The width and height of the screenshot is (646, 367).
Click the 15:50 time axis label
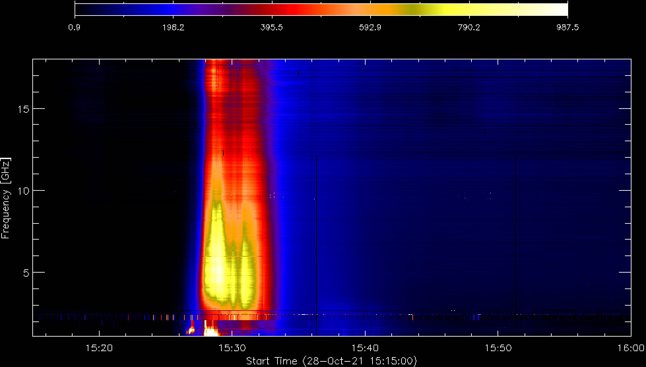(498, 348)
